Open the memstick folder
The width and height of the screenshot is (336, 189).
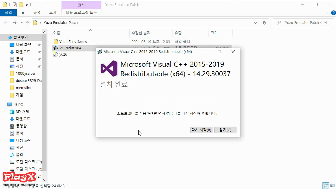[x=24, y=88]
